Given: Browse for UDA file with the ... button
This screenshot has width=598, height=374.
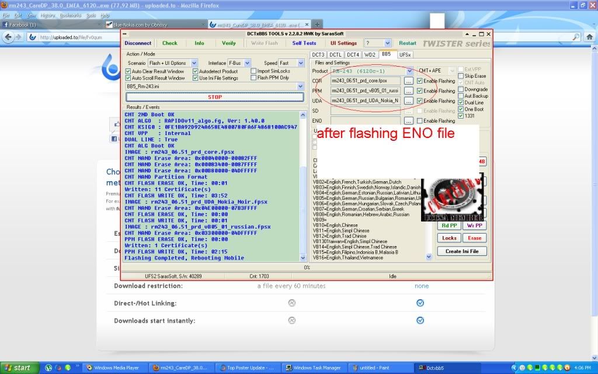Looking at the screenshot, I should (408, 101).
